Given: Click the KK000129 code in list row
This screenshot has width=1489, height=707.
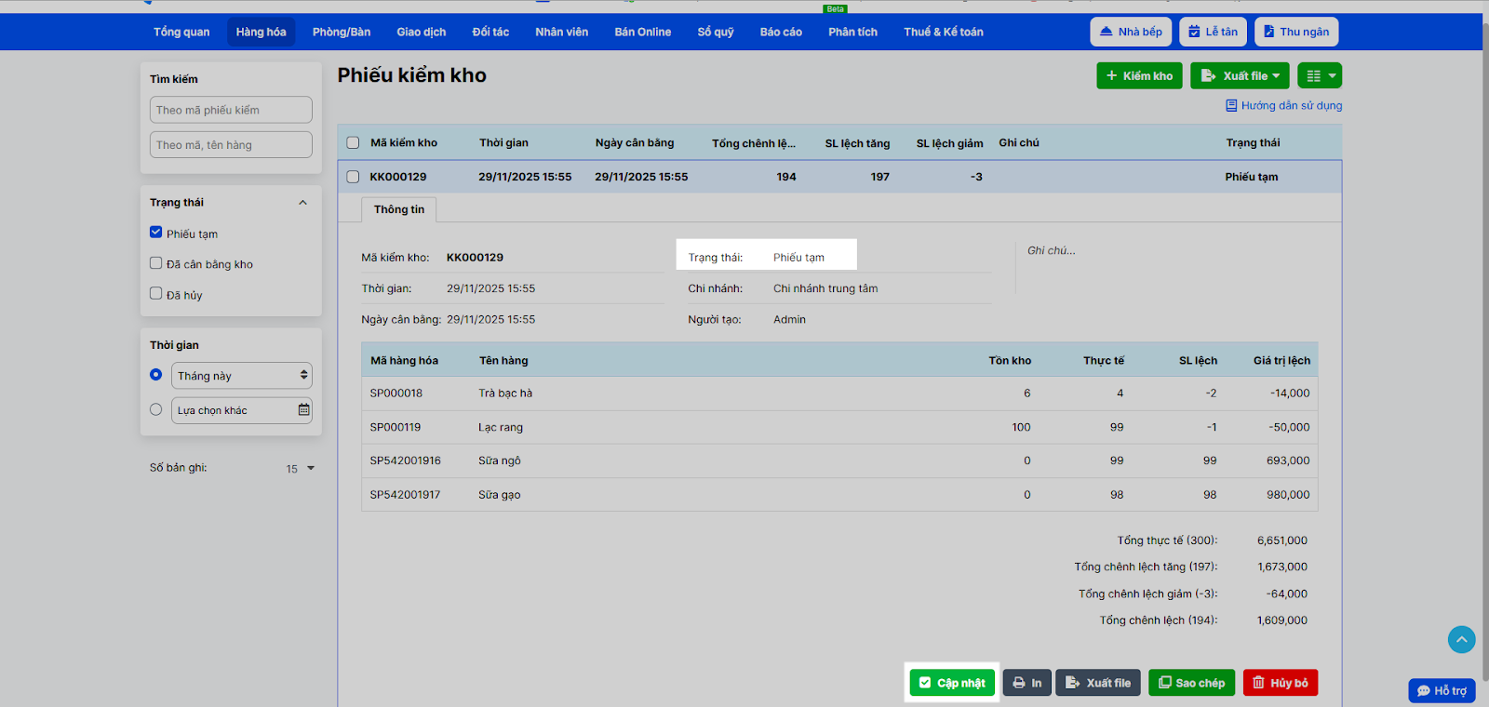Looking at the screenshot, I should [x=398, y=177].
